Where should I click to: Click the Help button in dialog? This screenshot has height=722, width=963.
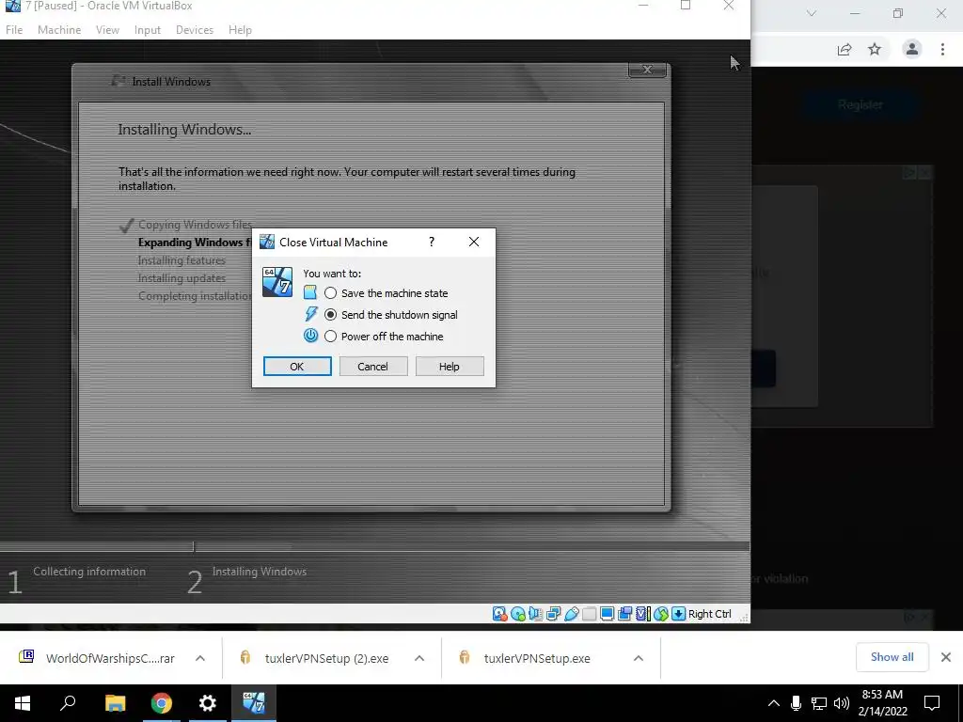449,366
